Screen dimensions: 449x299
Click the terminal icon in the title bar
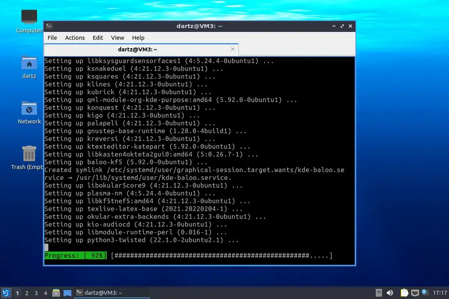coord(49,26)
